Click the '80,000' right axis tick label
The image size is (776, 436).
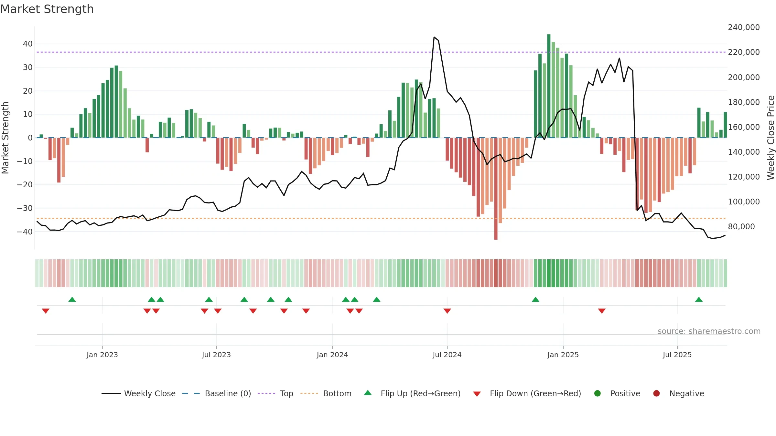pyautogui.click(x=741, y=227)
